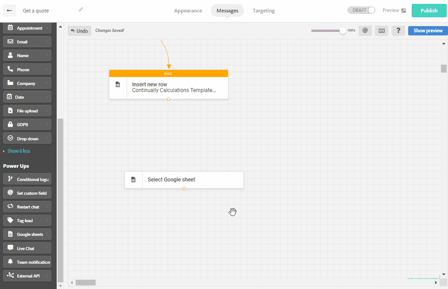Click the sheet icon on Insert new row node
The width and height of the screenshot is (448, 289).
118,85
